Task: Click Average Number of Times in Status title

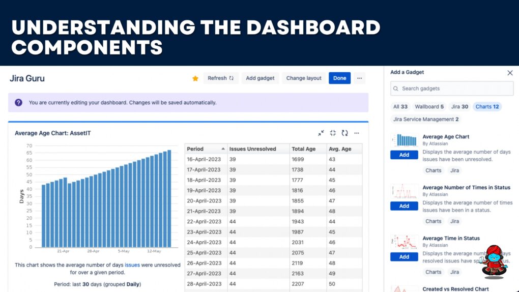Action: click(x=467, y=187)
